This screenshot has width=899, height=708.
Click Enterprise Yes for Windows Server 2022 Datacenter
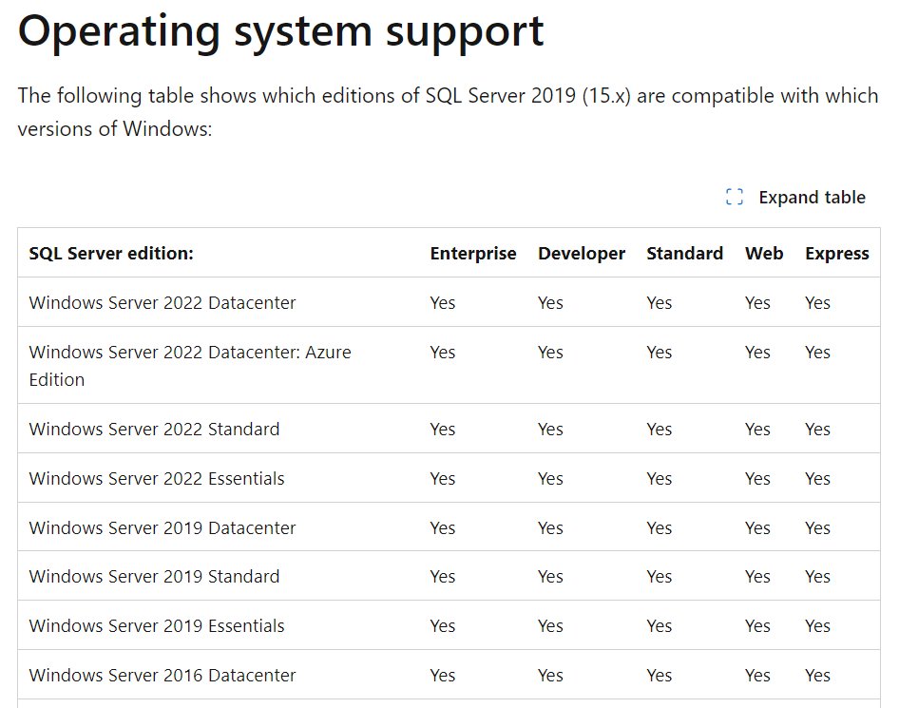click(x=443, y=303)
